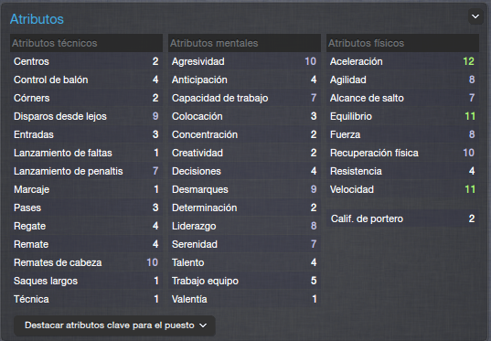The height and width of the screenshot is (341, 491).
Task: Select the Calif. de portero row
Action: pyautogui.click(x=402, y=218)
